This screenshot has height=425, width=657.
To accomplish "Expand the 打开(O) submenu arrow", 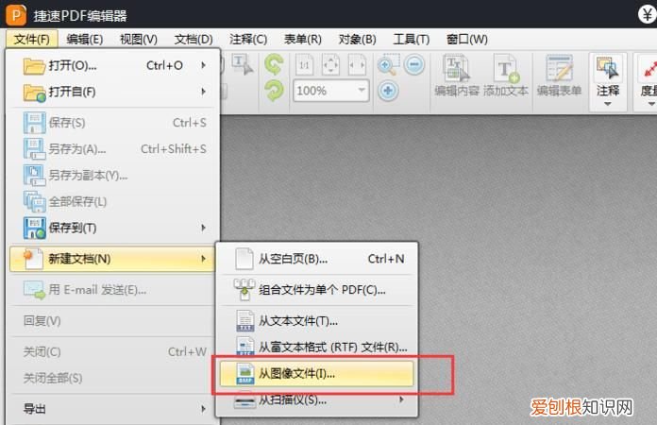I will (203, 65).
